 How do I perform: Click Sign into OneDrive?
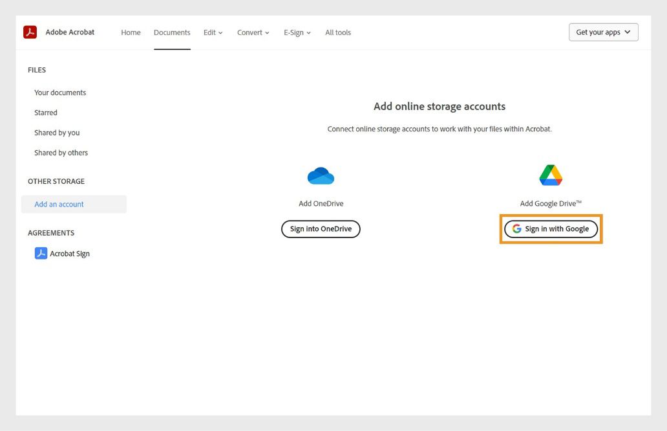[321, 228]
